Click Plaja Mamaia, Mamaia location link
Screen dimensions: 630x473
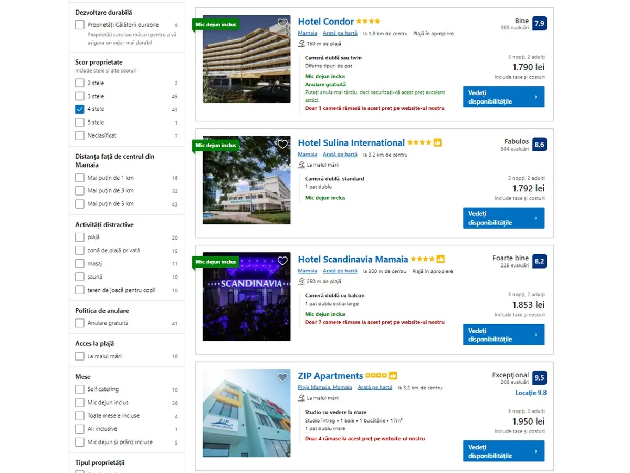[324, 387]
